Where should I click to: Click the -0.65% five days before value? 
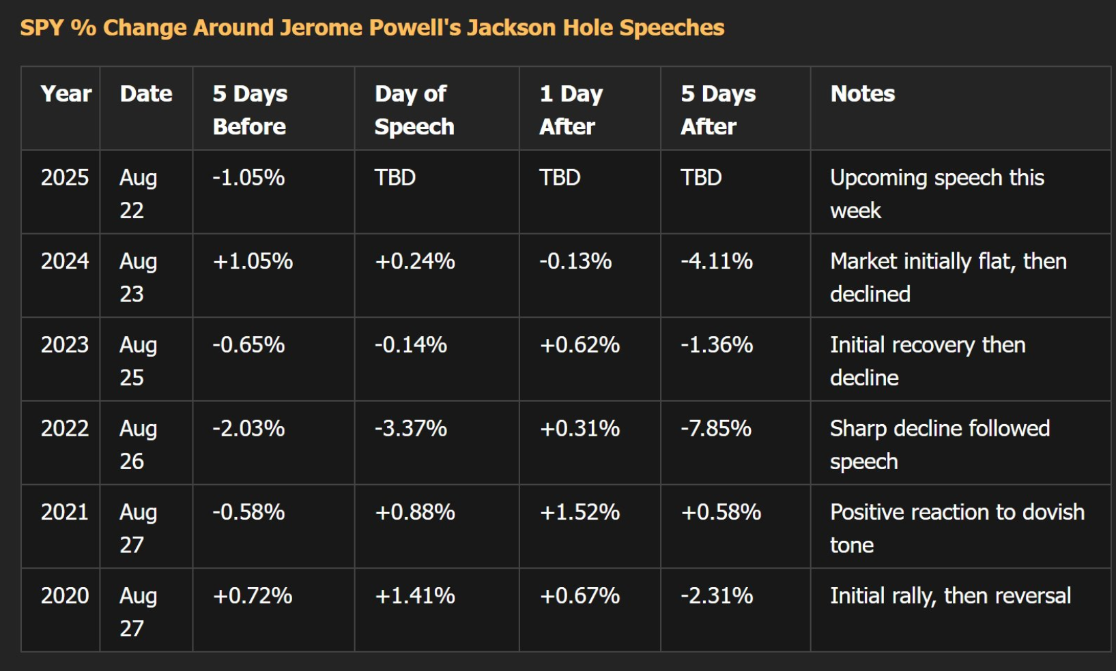[248, 344]
